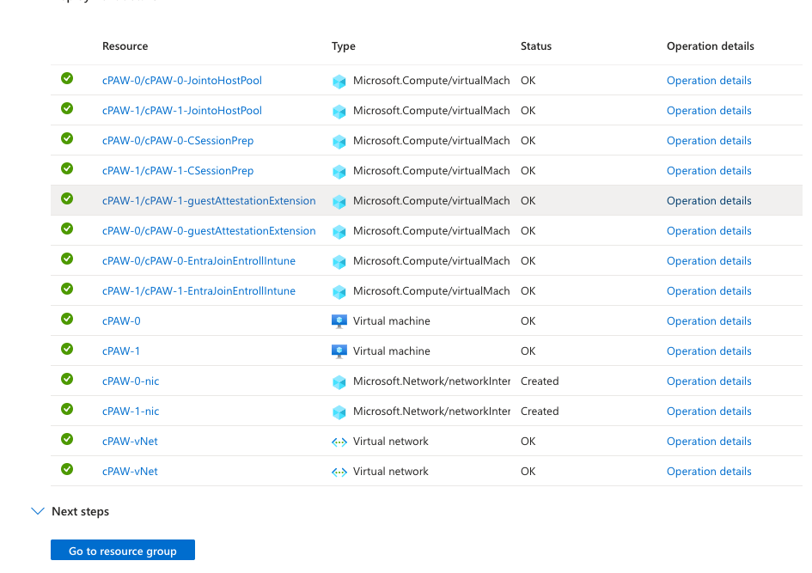Open cPAW-0/cPAW-0-CSessionPrep resource link
Screen dimensions: 812x573
[x=178, y=141]
